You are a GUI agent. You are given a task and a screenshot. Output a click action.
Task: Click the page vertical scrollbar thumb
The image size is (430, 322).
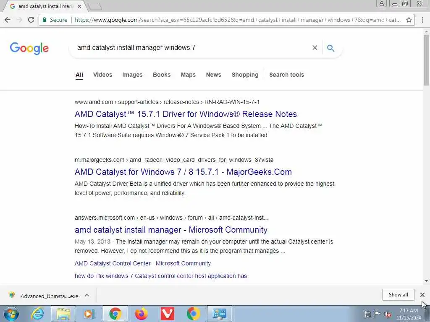pyautogui.click(x=426, y=60)
